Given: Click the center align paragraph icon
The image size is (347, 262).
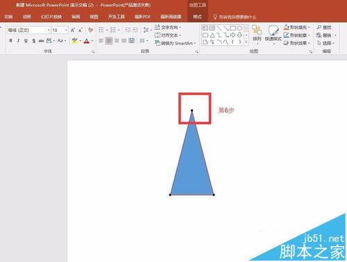Looking at the screenshot, I should click(x=109, y=41).
